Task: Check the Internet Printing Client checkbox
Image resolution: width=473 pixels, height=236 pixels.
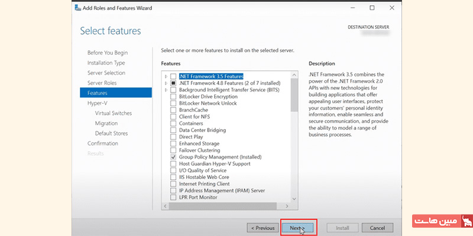Action: click(173, 184)
